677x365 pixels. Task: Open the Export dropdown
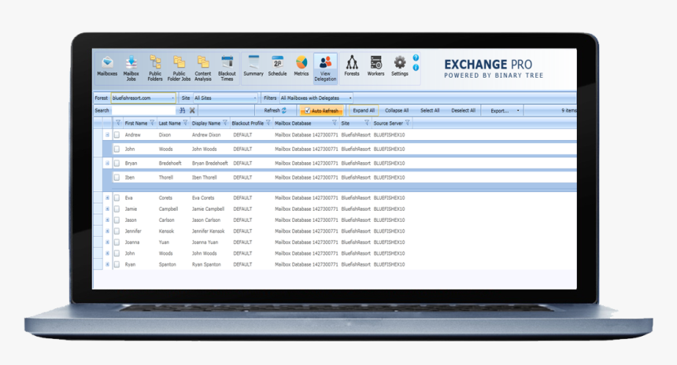505,111
